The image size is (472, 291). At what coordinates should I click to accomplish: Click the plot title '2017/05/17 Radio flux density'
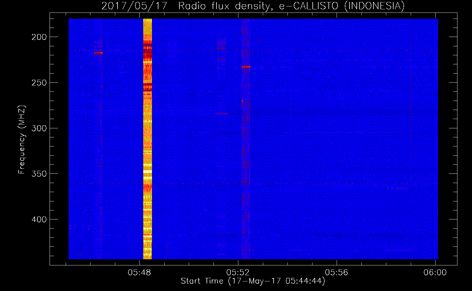point(186,6)
